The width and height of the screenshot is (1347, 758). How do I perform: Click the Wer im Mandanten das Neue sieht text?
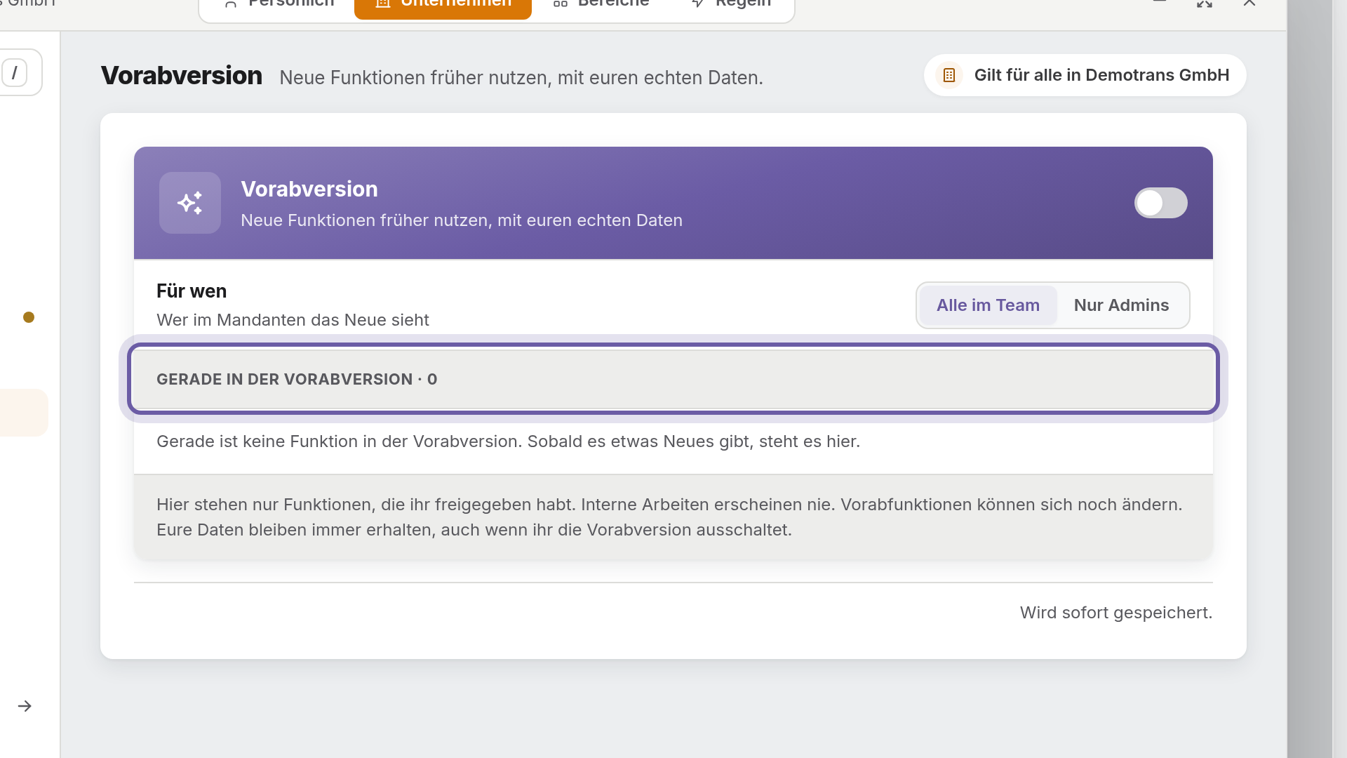(293, 320)
